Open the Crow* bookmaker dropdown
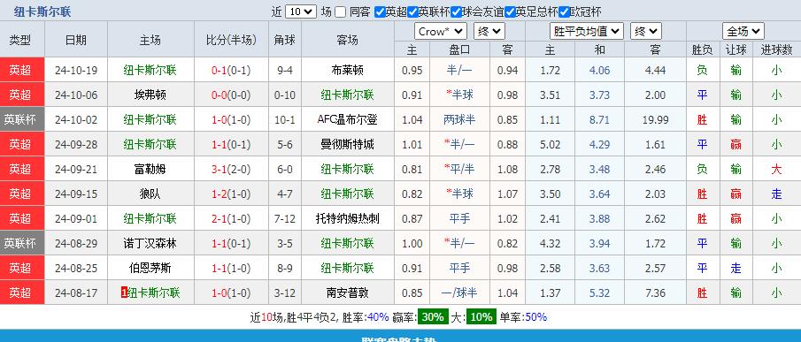Screen dimensions: 801x342 tap(441, 32)
